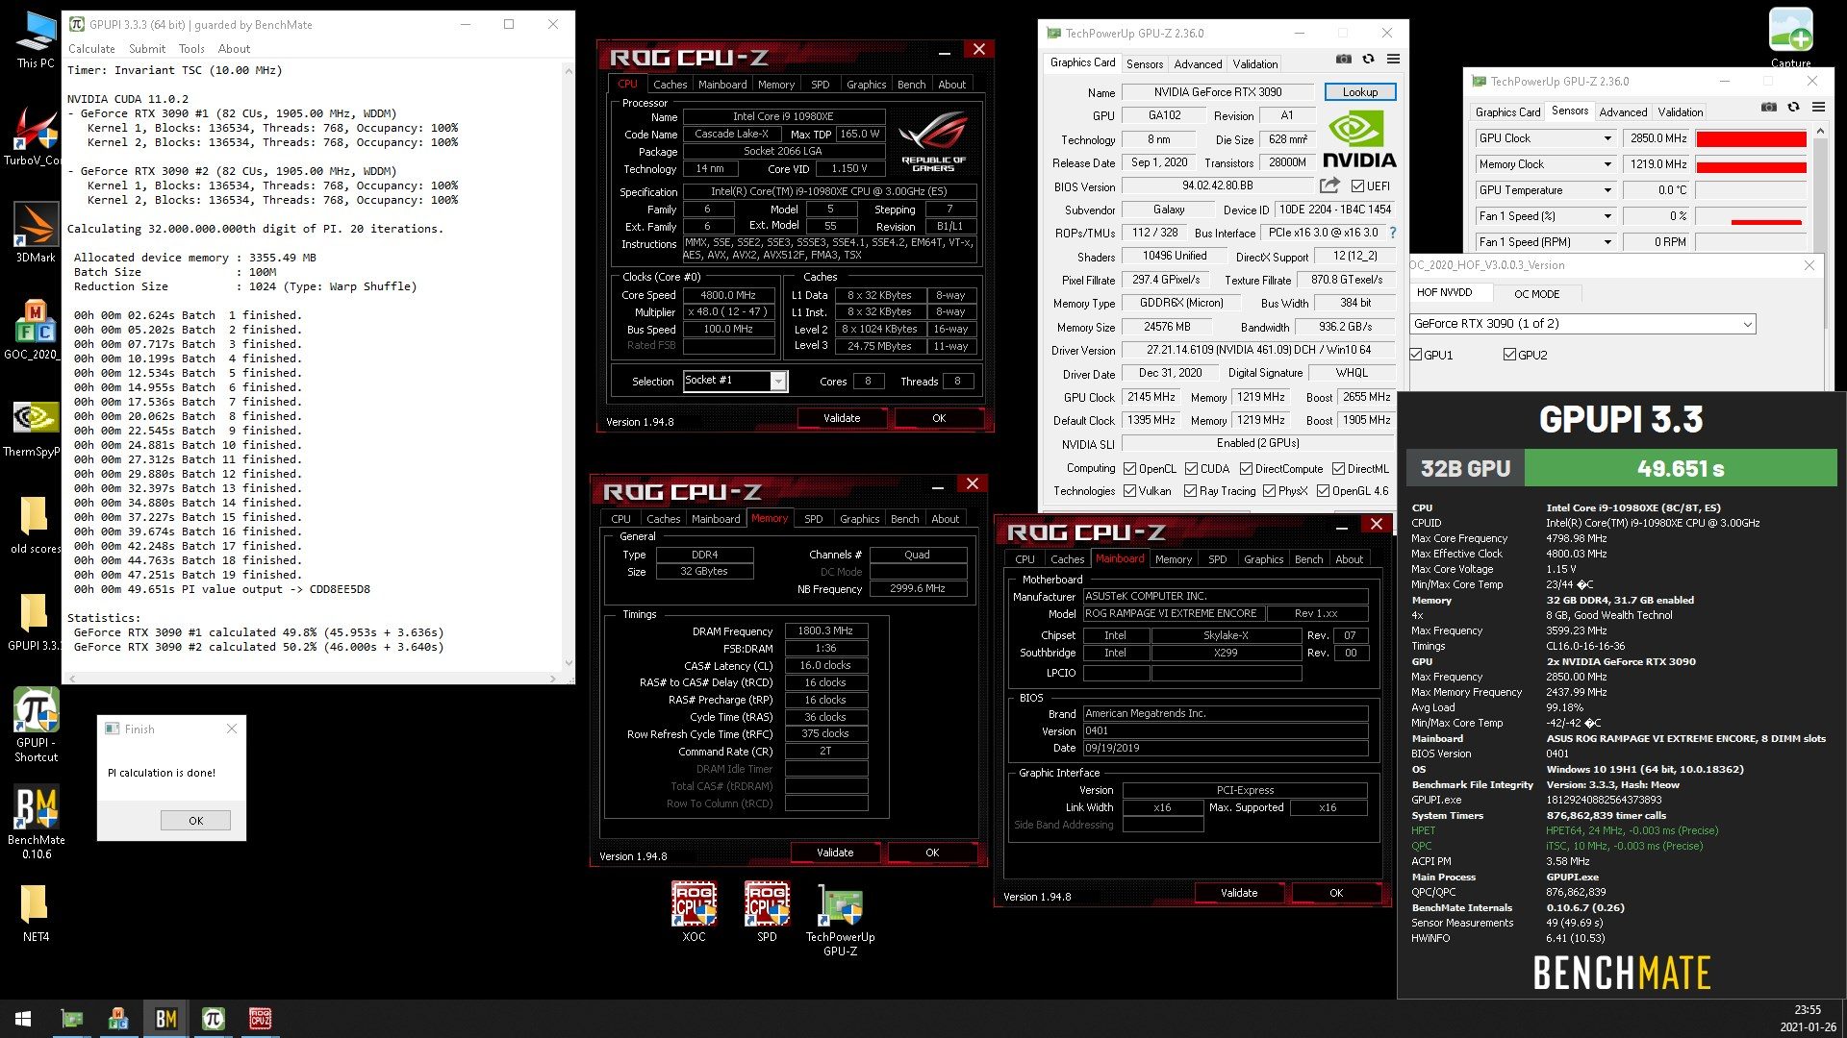This screenshot has height=1038, width=1847.
Task: Switch to the Advanced tab in GPU-Z
Action: (1198, 64)
